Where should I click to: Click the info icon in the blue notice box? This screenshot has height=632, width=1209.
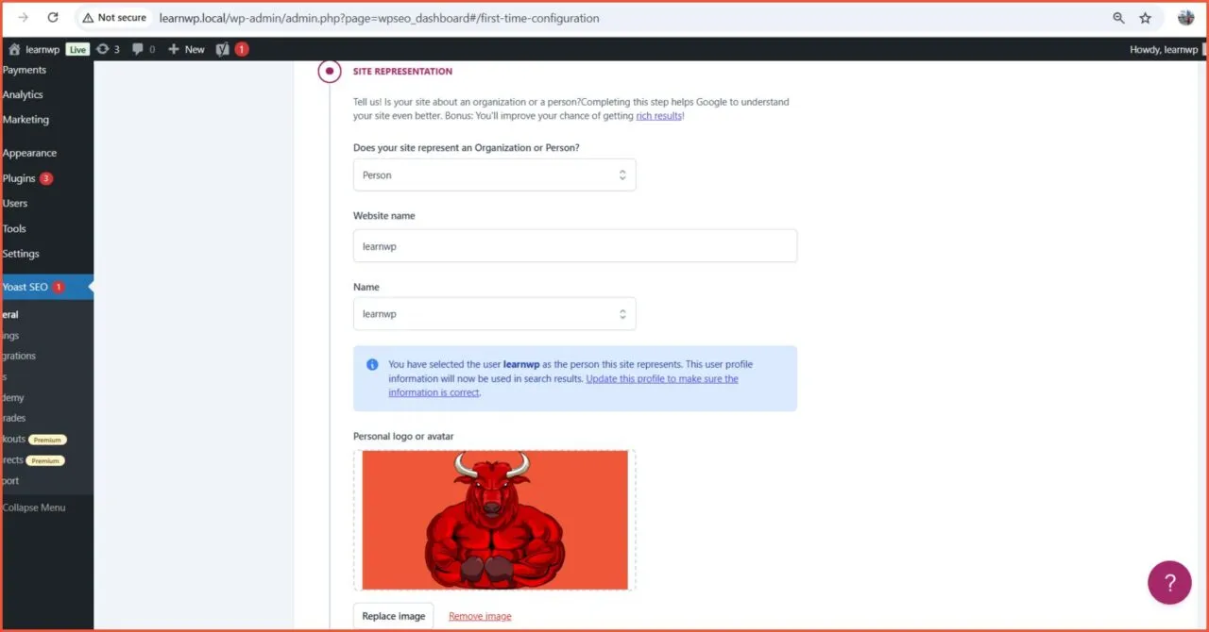pos(371,364)
